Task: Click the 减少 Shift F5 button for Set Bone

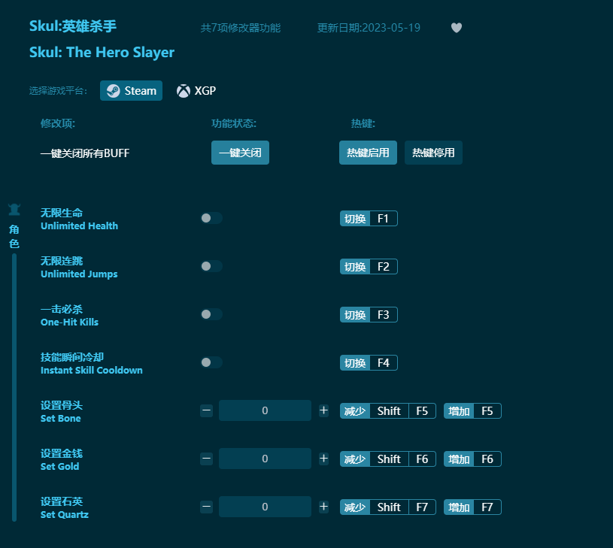Action: point(387,410)
